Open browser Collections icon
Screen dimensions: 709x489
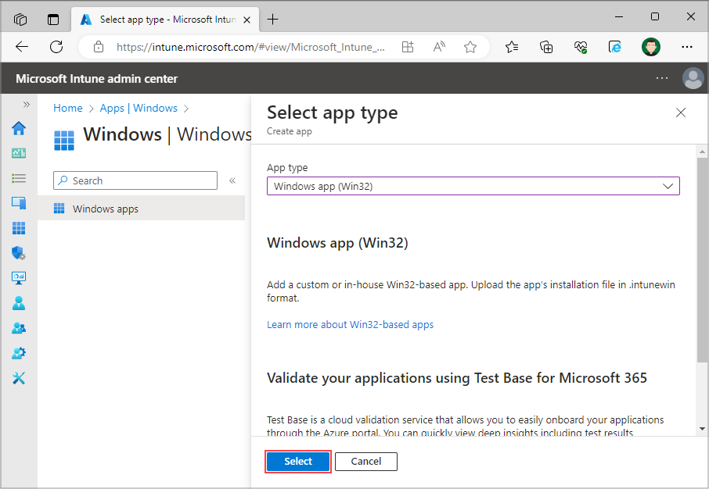546,47
